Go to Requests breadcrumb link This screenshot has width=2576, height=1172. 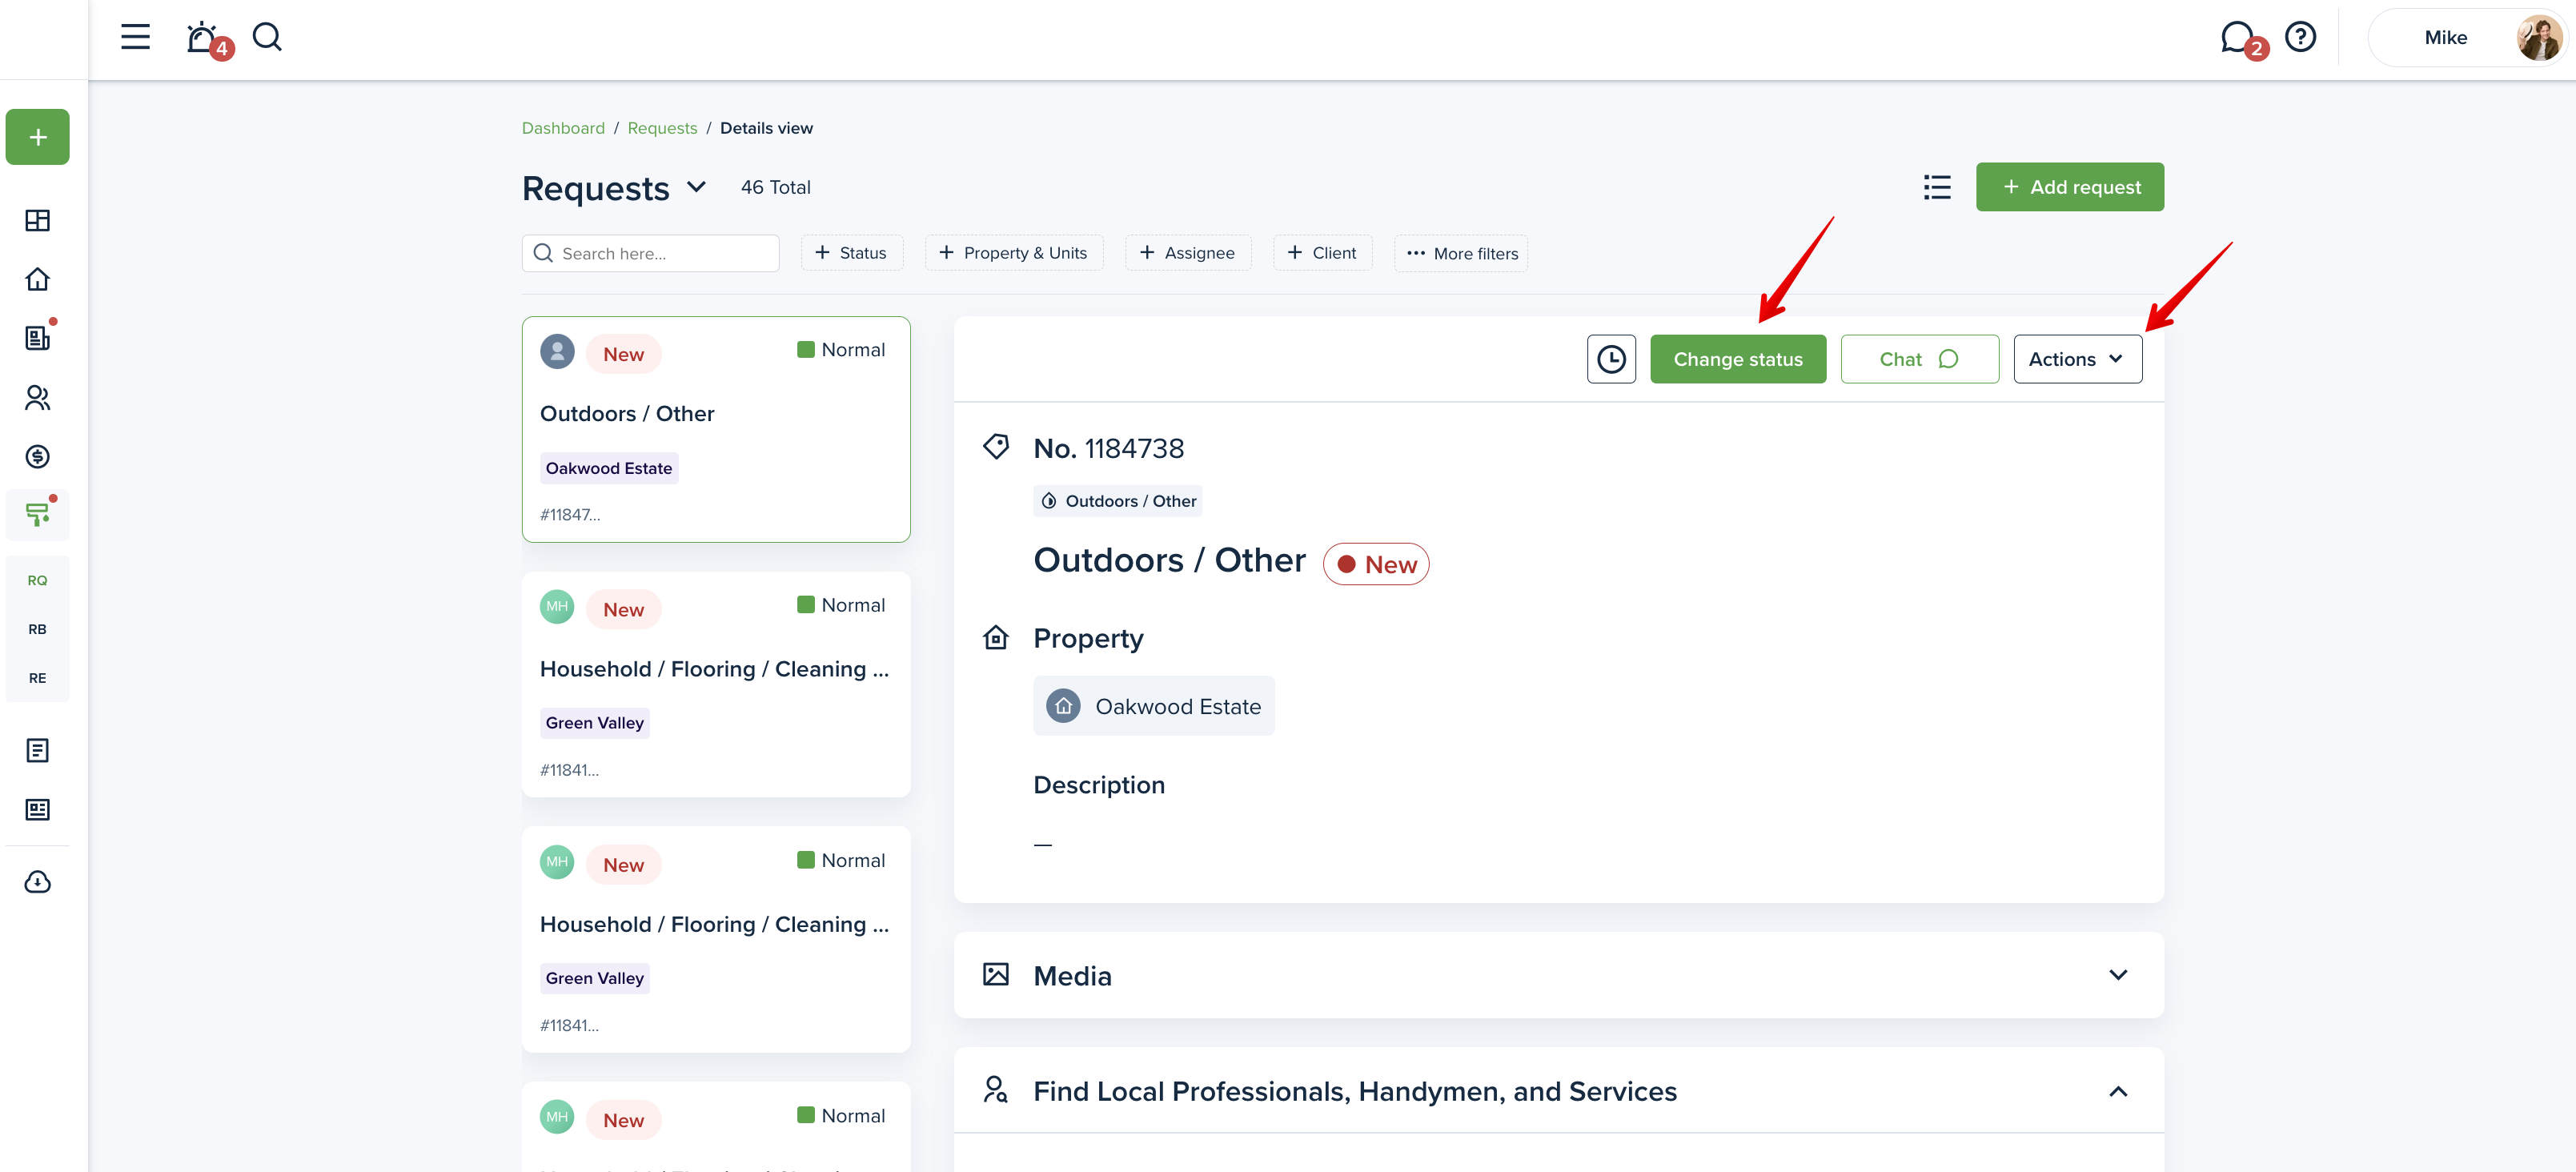point(662,128)
